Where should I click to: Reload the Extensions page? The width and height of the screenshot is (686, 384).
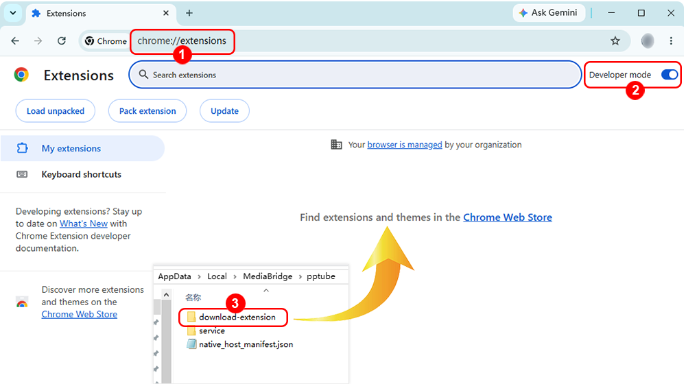coord(62,40)
